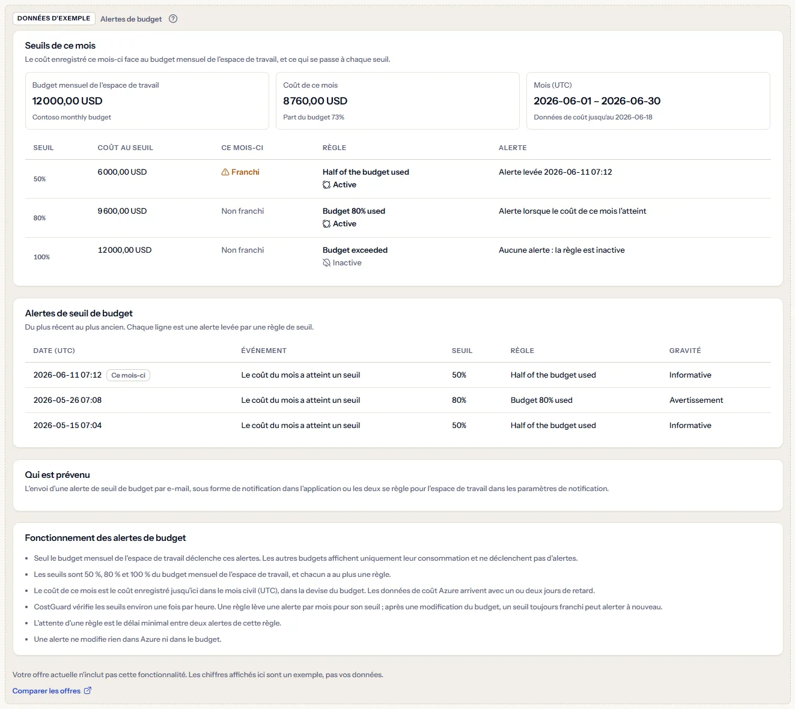Click the Alertes de seuil de budget heading
This screenshot has height=709, width=795.
coord(79,313)
